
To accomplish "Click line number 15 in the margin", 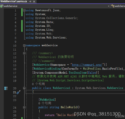I will (x=15, y=65).
